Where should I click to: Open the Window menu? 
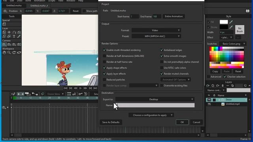(71, 1)
